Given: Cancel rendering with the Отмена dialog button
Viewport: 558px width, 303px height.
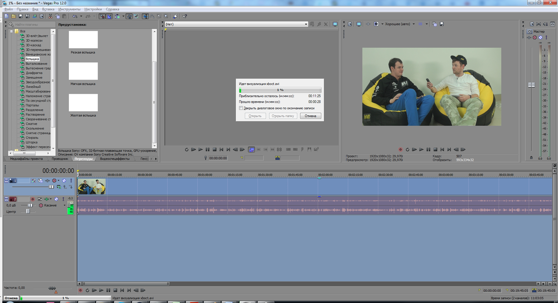Looking at the screenshot, I should click(311, 116).
